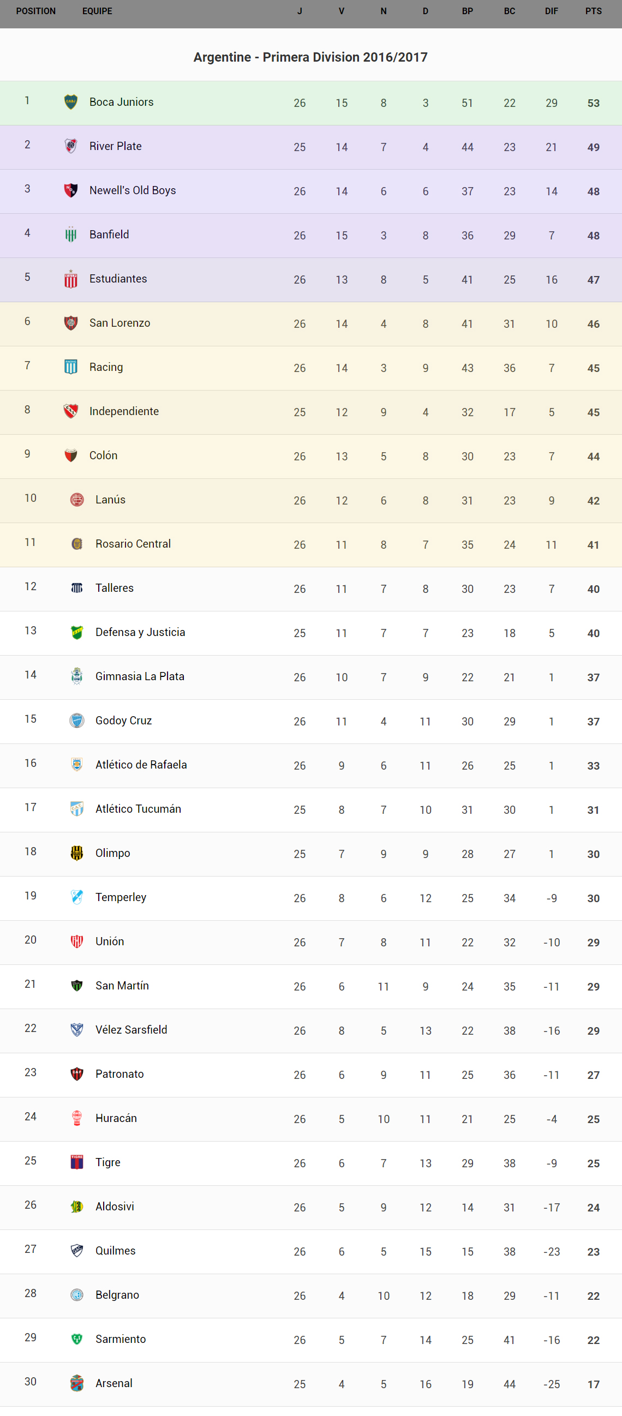
Task: Click the Olimpo yellow-black crest
Action: click(x=77, y=853)
